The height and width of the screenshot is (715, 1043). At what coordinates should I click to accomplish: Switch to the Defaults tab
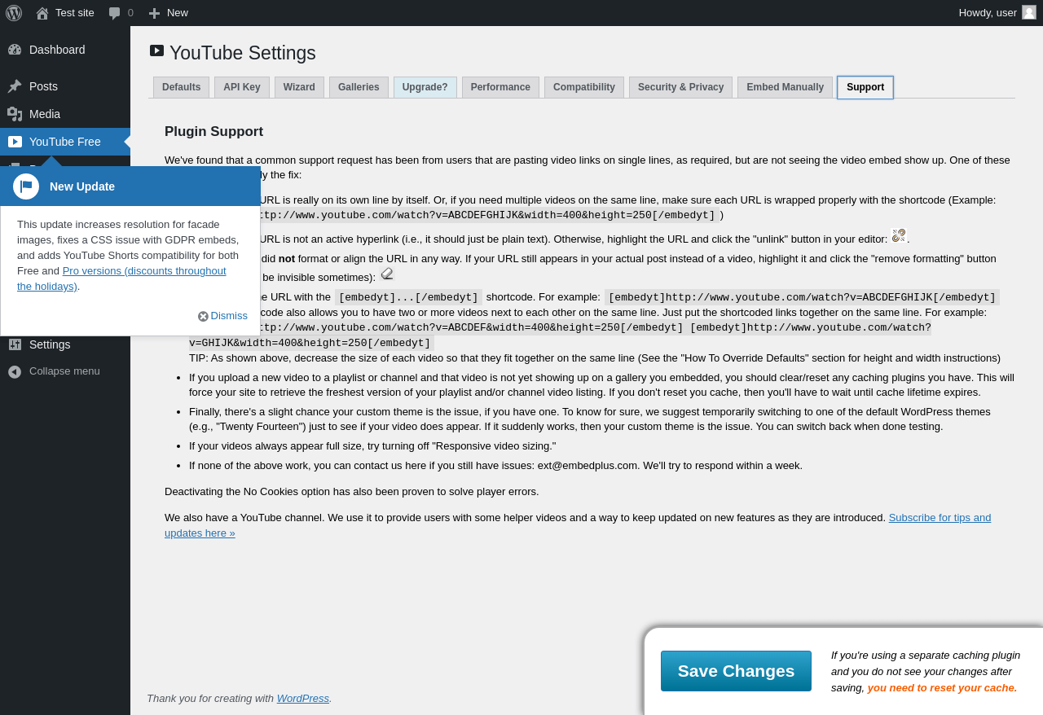pyautogui.click(x=181, y=87)
